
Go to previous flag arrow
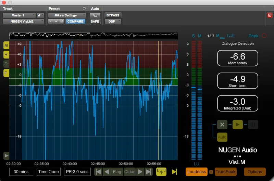107,172
